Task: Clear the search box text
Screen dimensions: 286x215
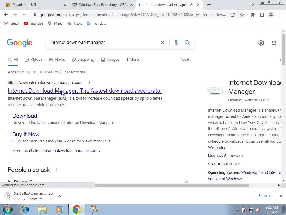Action: 162,43
